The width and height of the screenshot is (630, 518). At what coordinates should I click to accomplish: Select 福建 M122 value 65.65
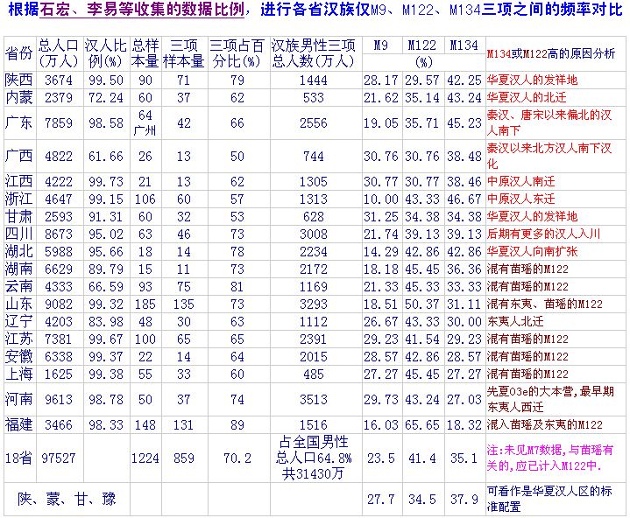click(422, 424)
